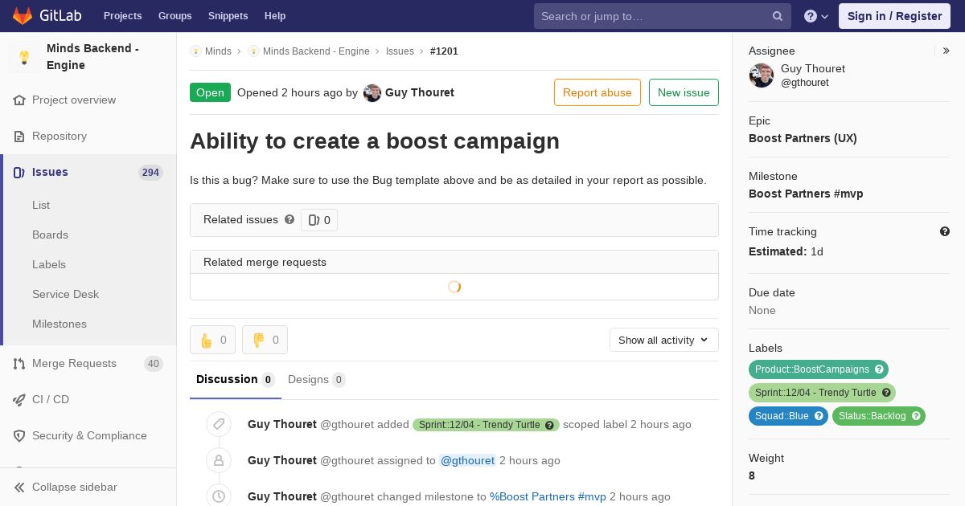Screen dimensions: 965x506
Task: Click the #1201 breadcrumb
Action: [444, 51]
